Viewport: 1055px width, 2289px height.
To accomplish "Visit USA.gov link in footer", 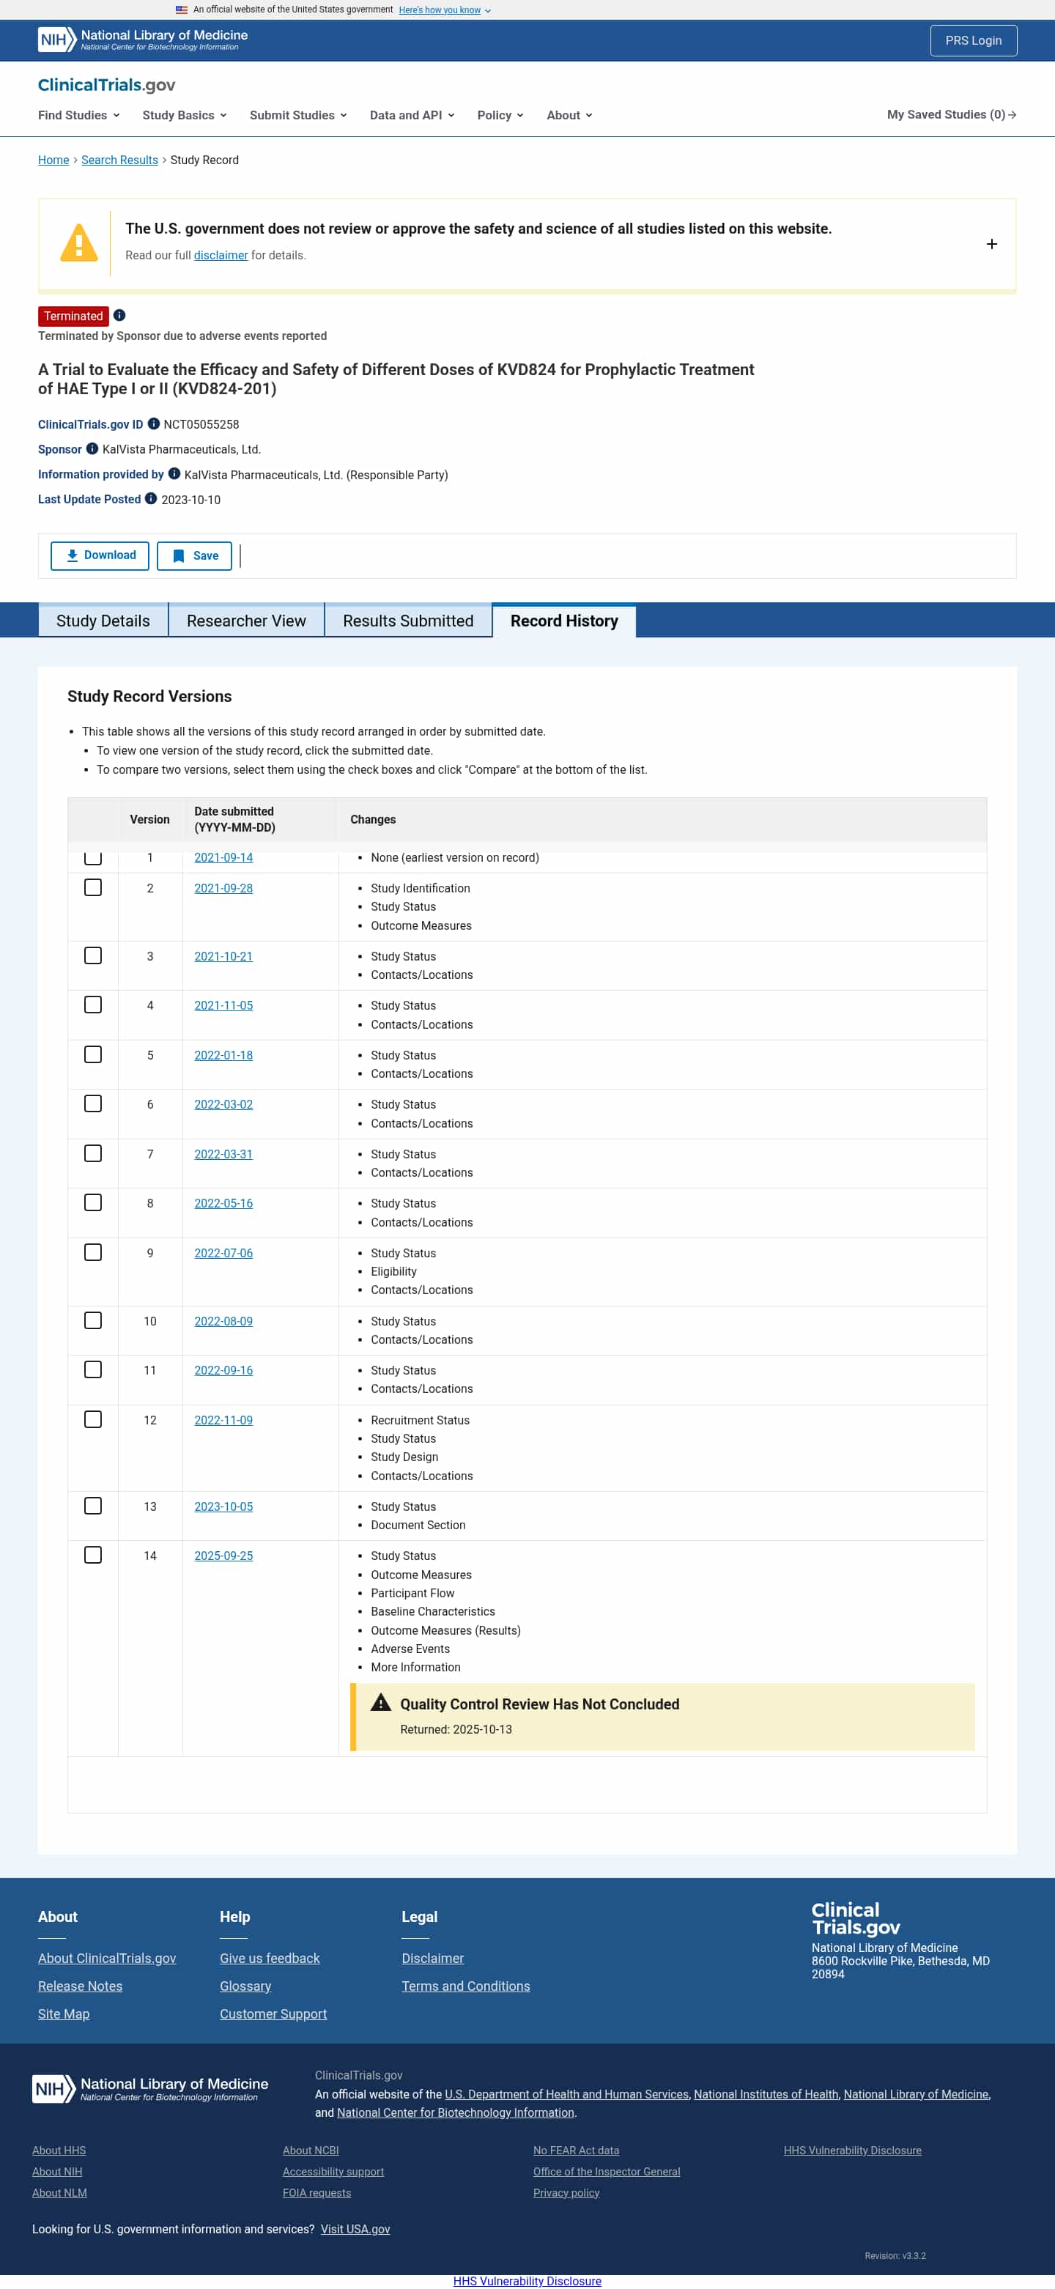I will (355, 2229).
